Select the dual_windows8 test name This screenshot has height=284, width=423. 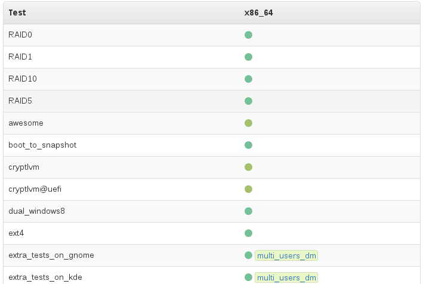[x=36, y=211]
